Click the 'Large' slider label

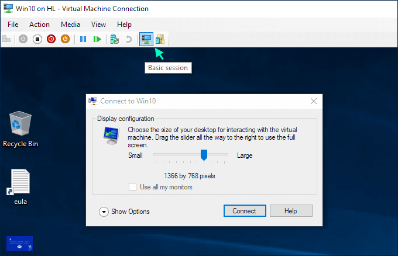click(245, 155)
